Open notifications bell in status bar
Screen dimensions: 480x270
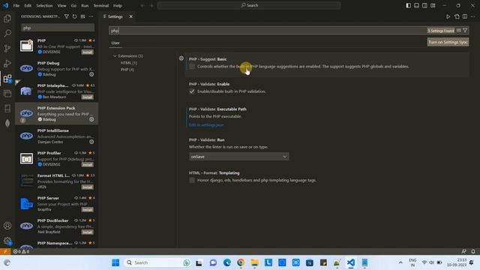click(473, 251)
